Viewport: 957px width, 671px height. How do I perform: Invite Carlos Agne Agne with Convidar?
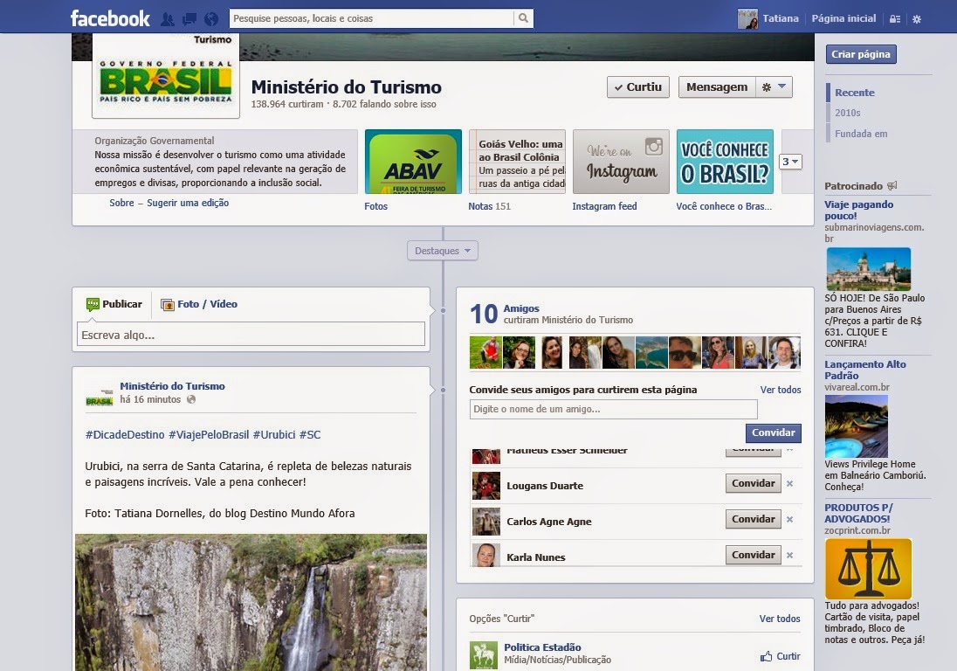754,520
